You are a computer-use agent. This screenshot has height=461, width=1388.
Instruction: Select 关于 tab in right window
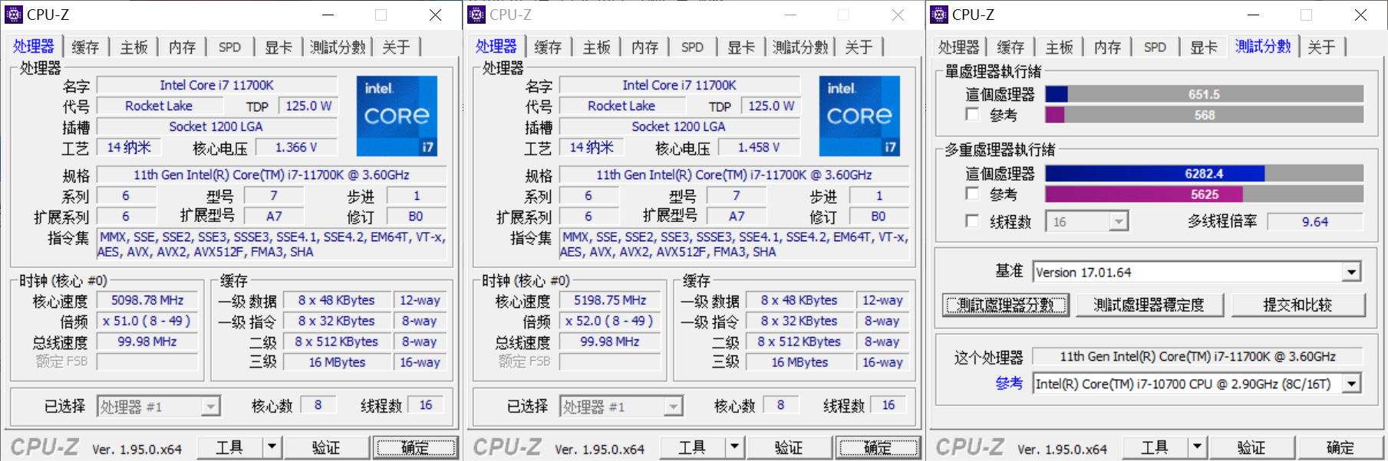click(1321, 47)
